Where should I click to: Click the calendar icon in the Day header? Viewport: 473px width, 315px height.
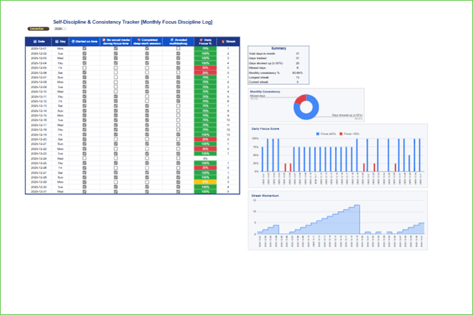56,41
